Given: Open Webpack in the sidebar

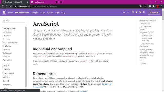Looking at the screenshot, I should [6, 56].
